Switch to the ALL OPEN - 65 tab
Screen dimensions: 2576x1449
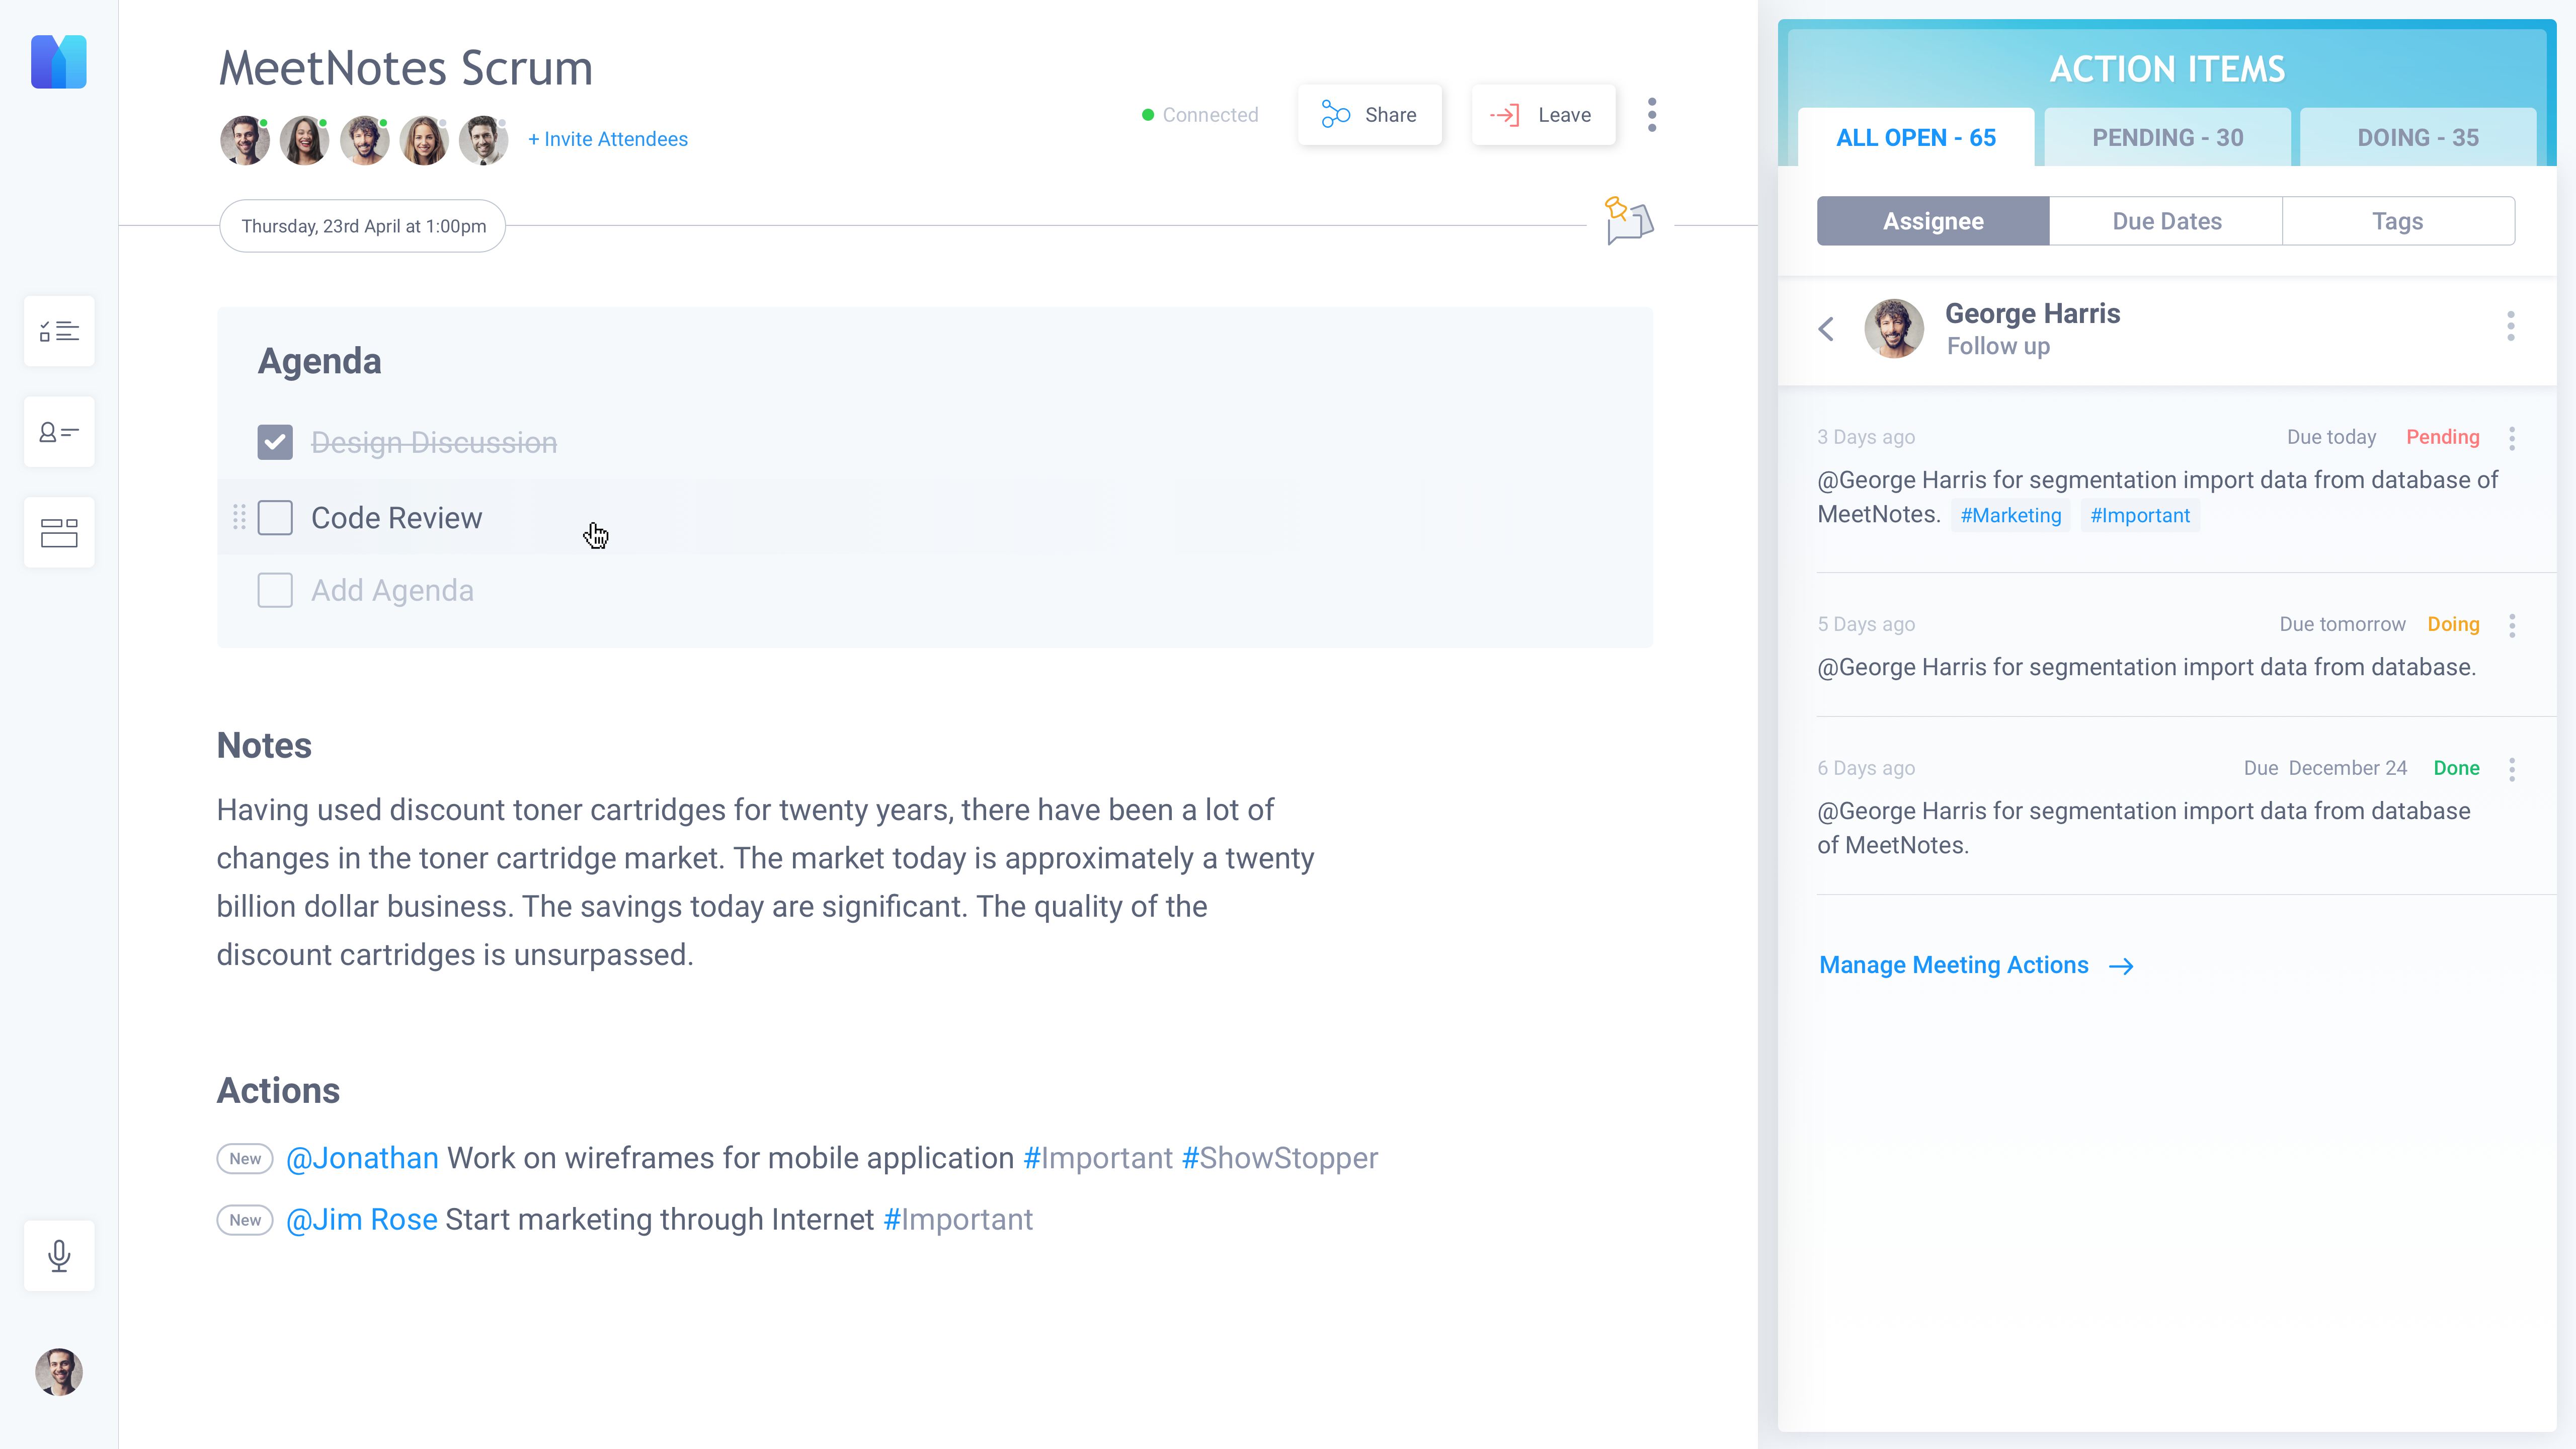pos(1916,137)
